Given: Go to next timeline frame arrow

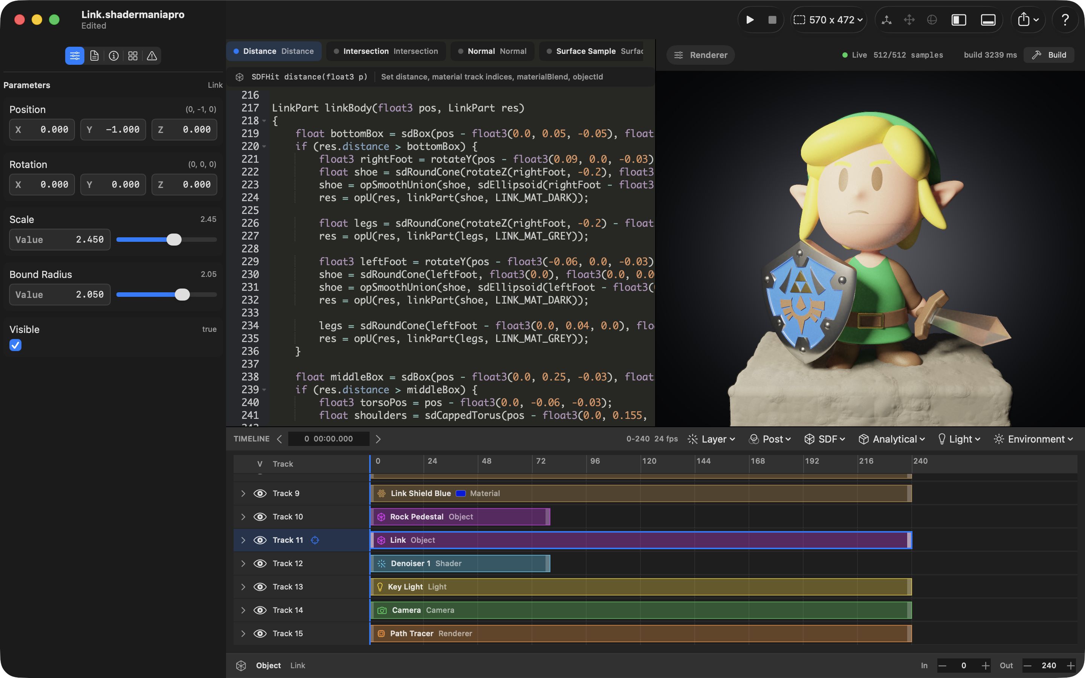Looking at the screenshot, I should 378,439.
